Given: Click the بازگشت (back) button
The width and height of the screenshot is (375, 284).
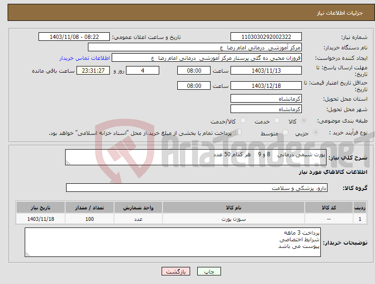Looking at the screenshot, I should click(x=176, y=271).
